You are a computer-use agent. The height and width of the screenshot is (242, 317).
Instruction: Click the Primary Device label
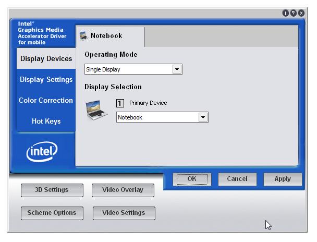pos(148,103)
